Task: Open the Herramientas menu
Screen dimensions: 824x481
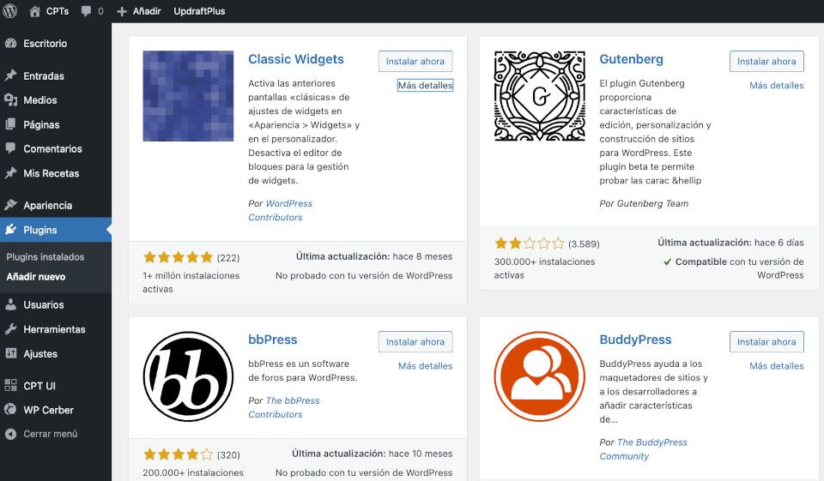Action: click(x=56, y=329)
